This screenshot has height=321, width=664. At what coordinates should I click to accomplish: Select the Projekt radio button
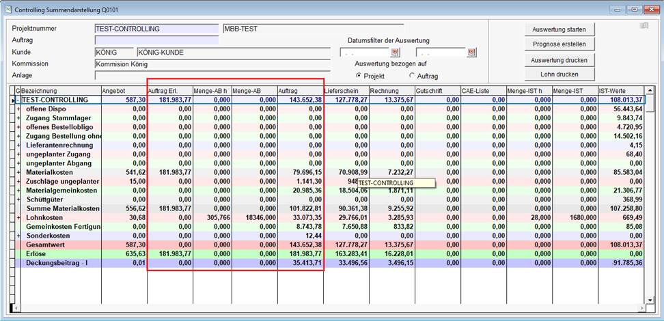359,76
